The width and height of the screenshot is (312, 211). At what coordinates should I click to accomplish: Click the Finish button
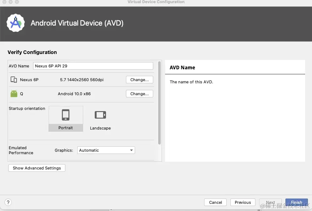coord(296,202)
